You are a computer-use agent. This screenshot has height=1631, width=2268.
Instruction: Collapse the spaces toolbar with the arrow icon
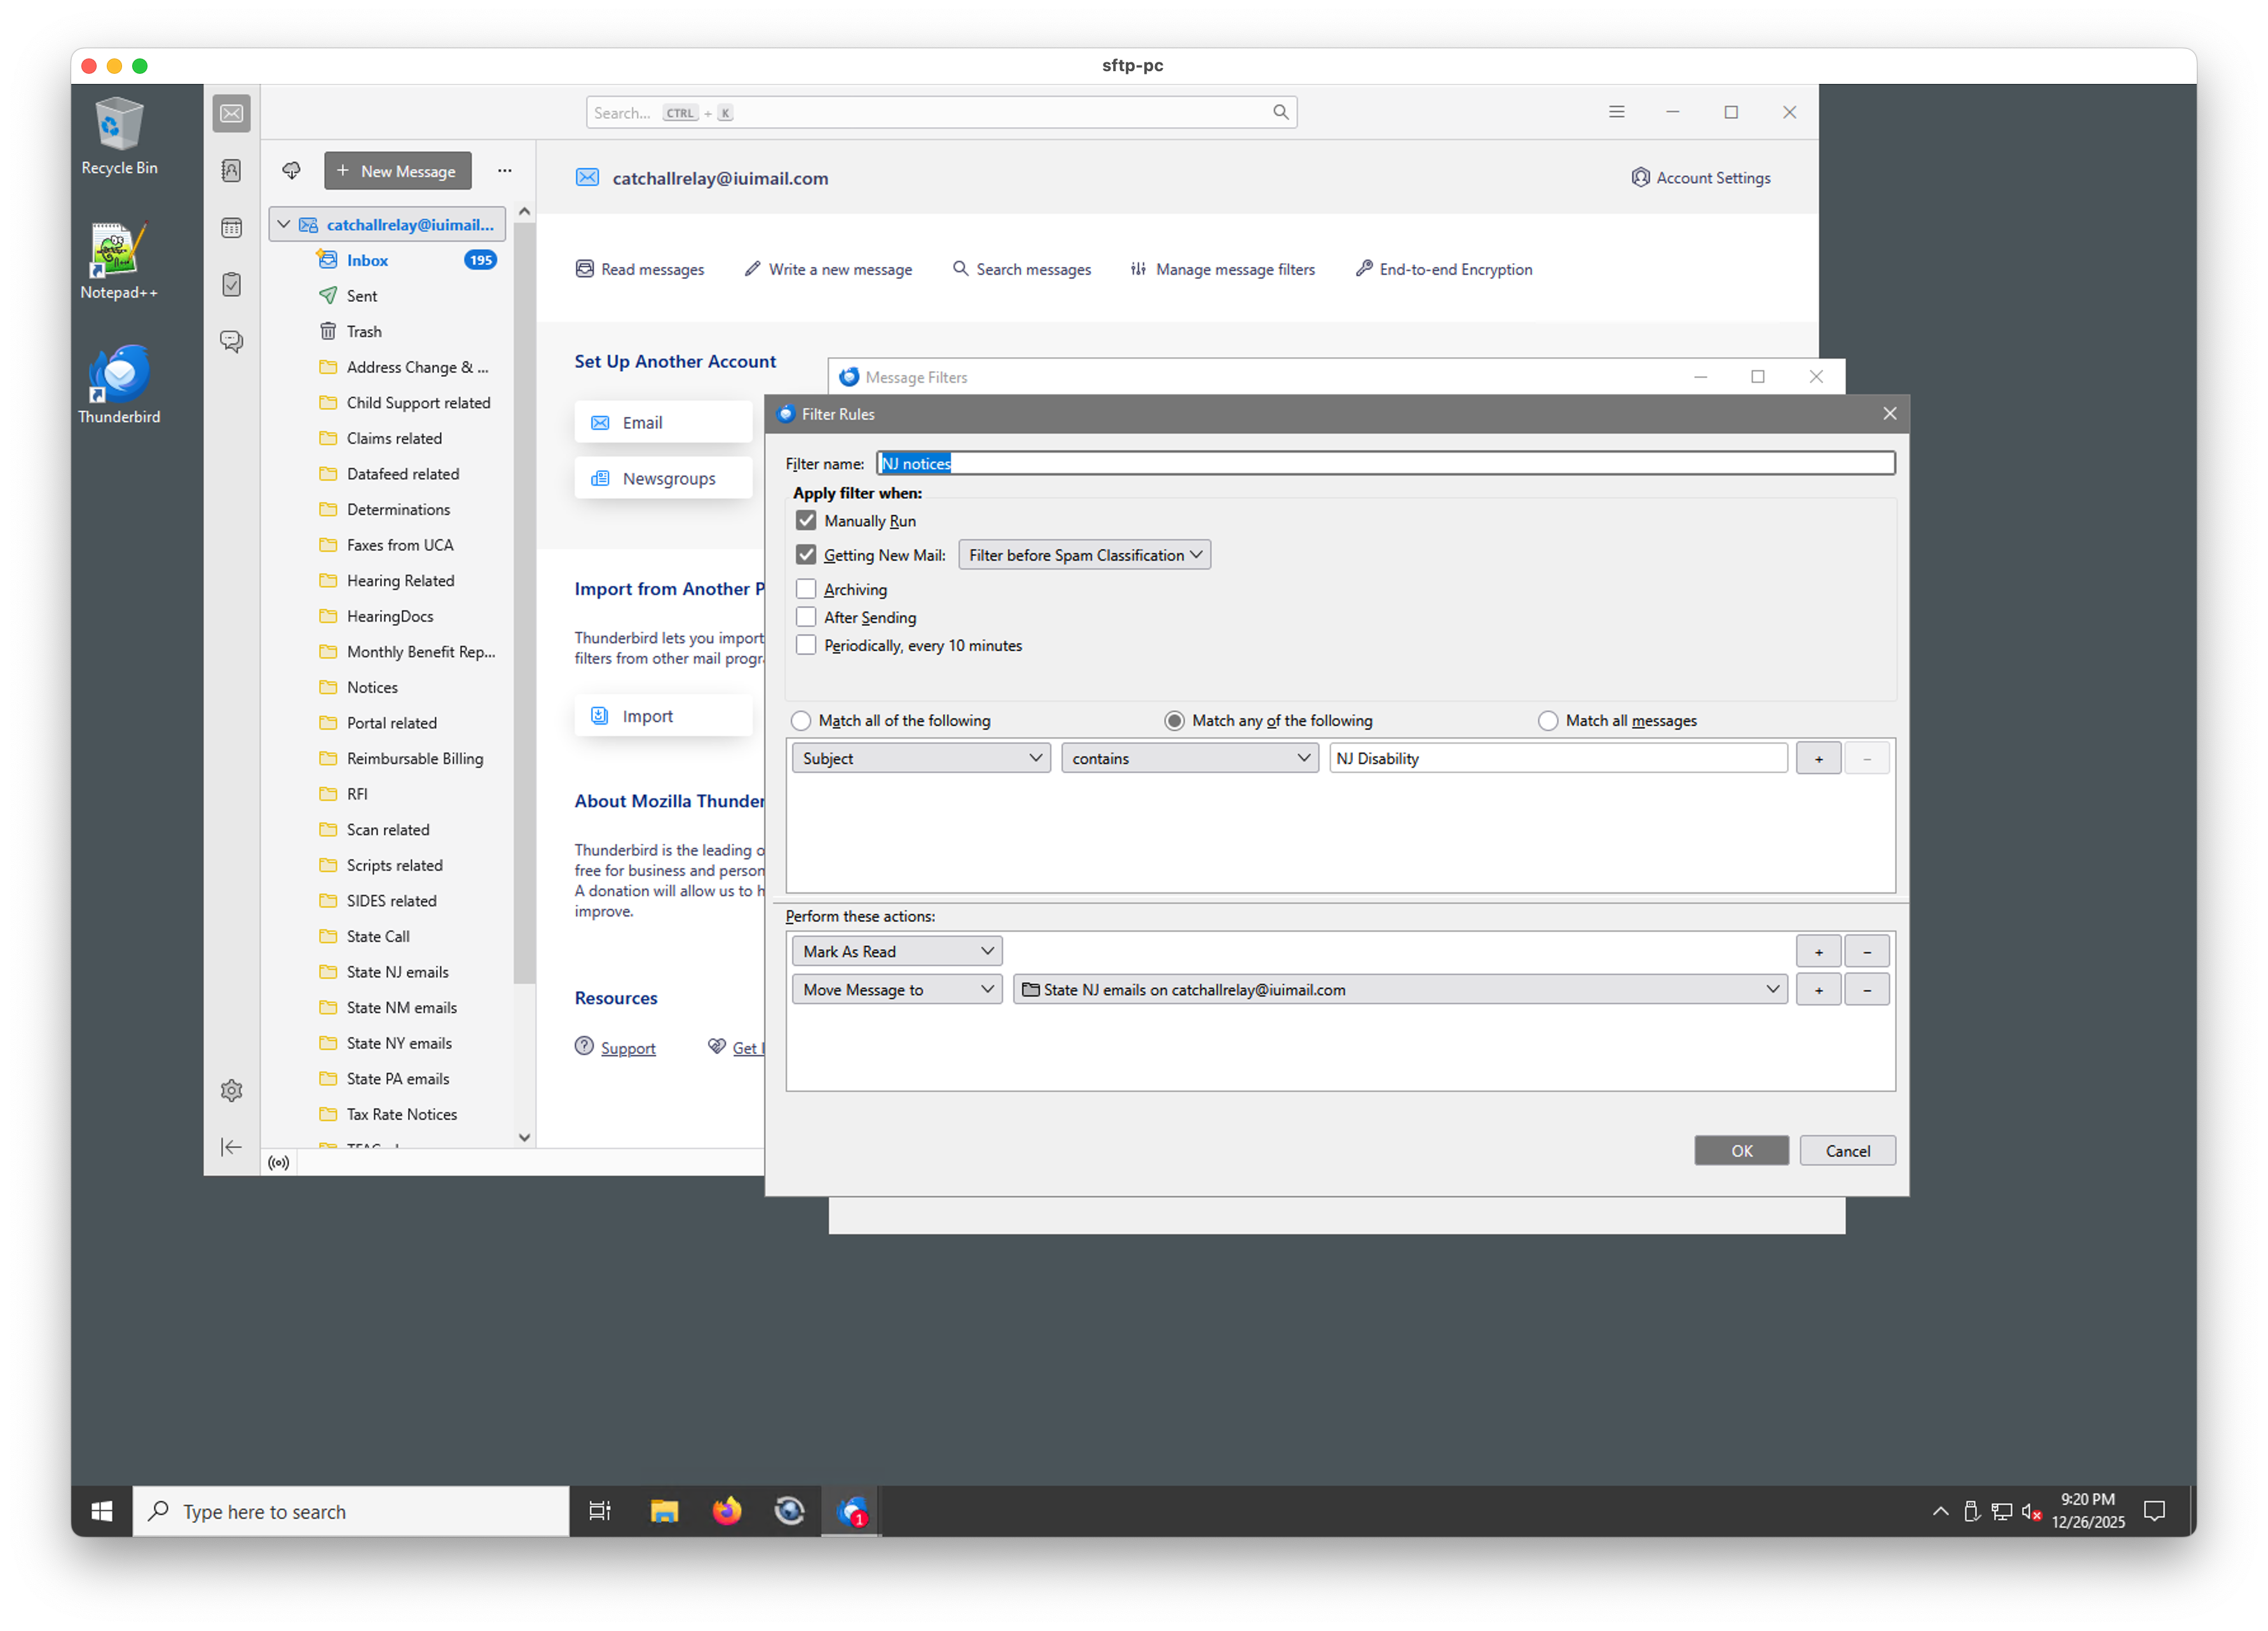pos(231,1147)
